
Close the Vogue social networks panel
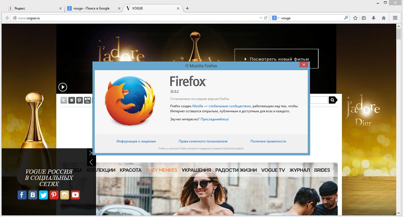pos(91,153)
